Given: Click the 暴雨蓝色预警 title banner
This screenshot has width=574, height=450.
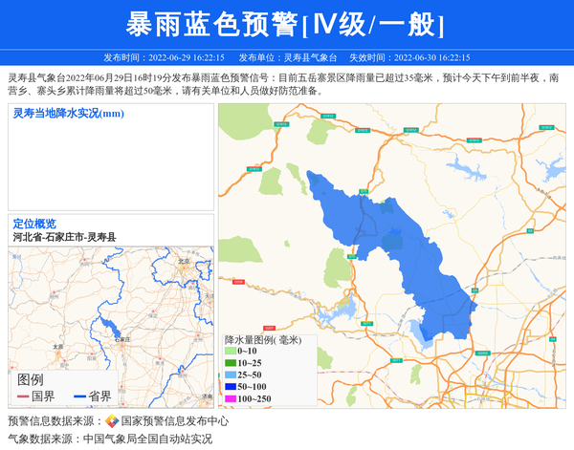Looking at the screenshot, I should 286,23.
